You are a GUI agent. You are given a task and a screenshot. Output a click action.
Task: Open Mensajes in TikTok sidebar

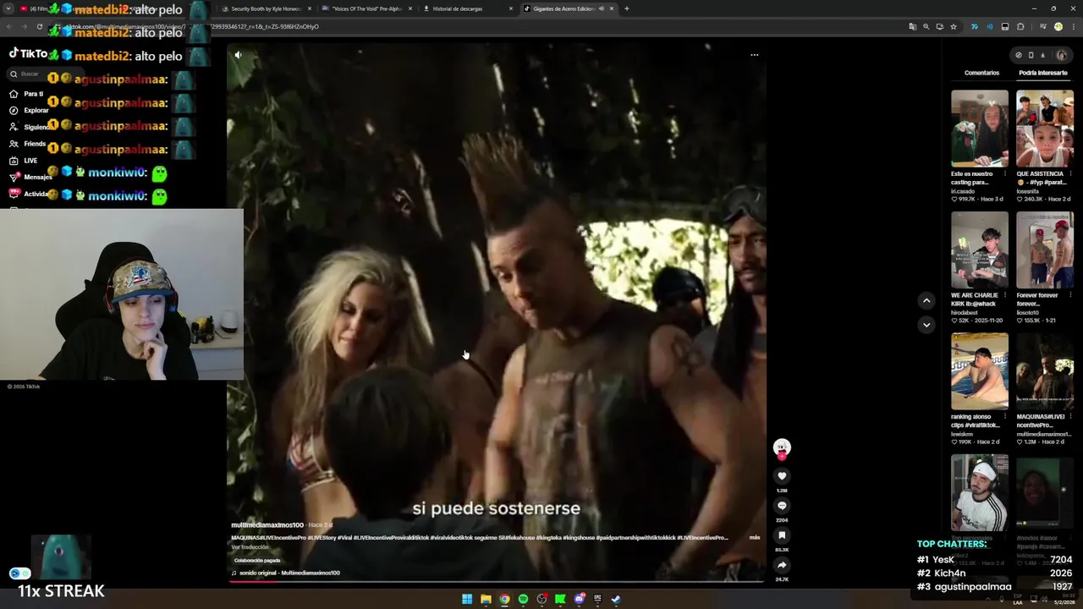point(30,178)
